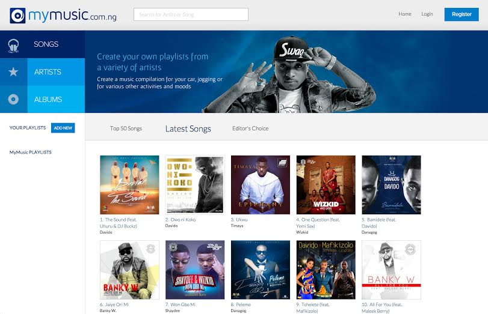
Task: Click the ADD NEW playlist button
Action: pos(63,128)
